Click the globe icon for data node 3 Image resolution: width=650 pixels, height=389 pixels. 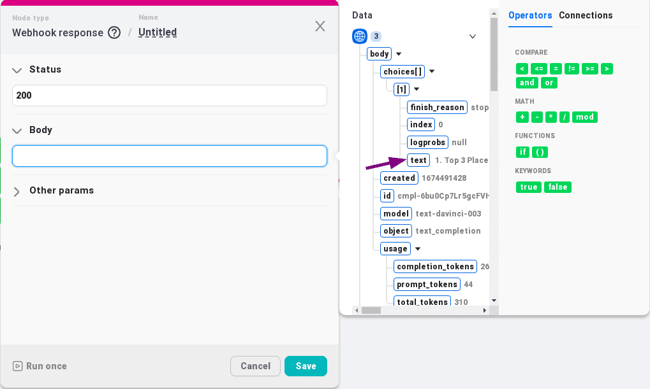(360, 36)
